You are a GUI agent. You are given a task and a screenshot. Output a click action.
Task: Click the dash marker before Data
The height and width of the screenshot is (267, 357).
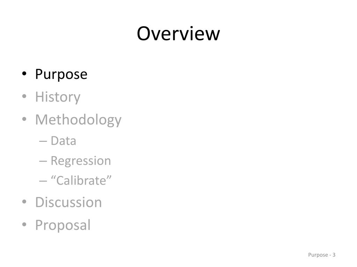(x=43, y=141)
